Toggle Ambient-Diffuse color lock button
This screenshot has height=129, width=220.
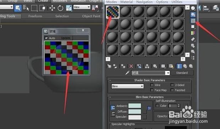[x=113, y=108]
